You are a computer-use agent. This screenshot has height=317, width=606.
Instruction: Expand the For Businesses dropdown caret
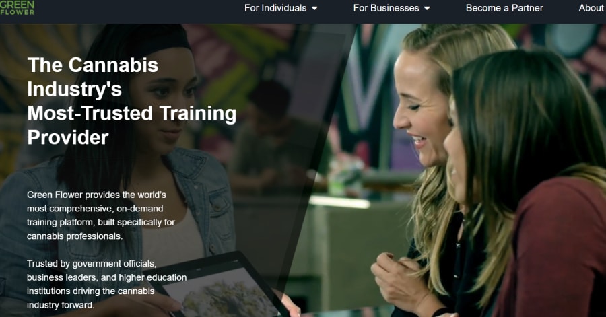click(427, 9)
